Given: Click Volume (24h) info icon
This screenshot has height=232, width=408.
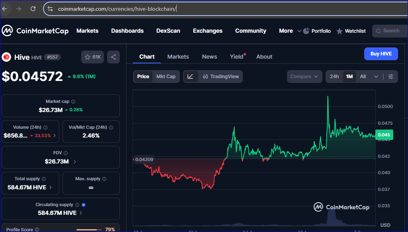Looking at the screenshot, I should (x=45, y=128).
